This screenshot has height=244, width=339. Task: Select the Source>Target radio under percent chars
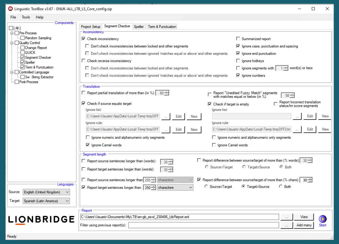tap(206, 186)
